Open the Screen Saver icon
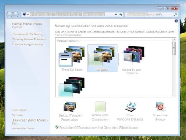Screen dimensions: 186x140 coord(160,107)
